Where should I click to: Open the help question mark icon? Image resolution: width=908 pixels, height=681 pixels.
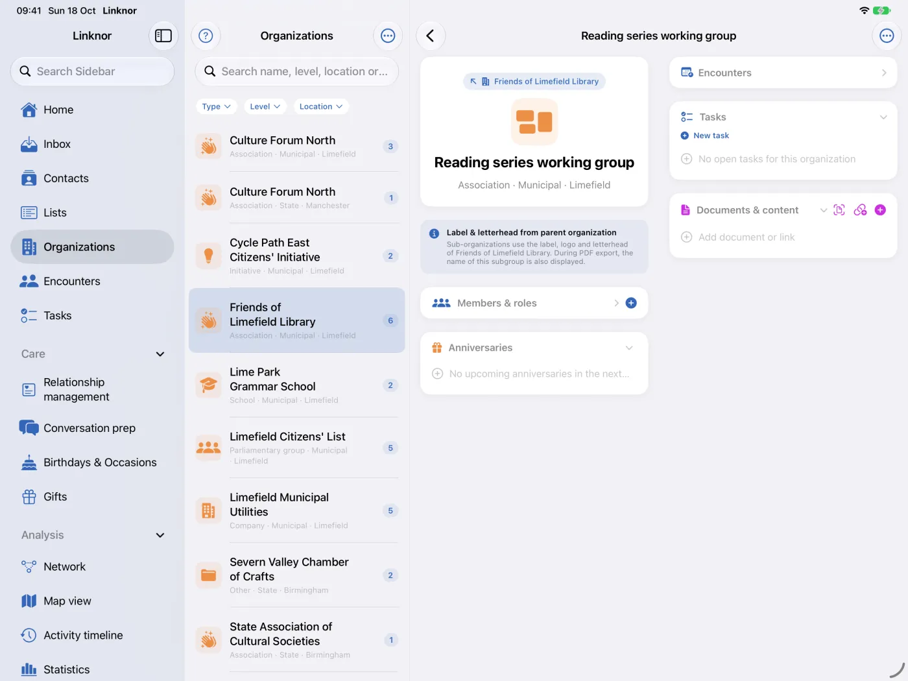tap(206, 36)
